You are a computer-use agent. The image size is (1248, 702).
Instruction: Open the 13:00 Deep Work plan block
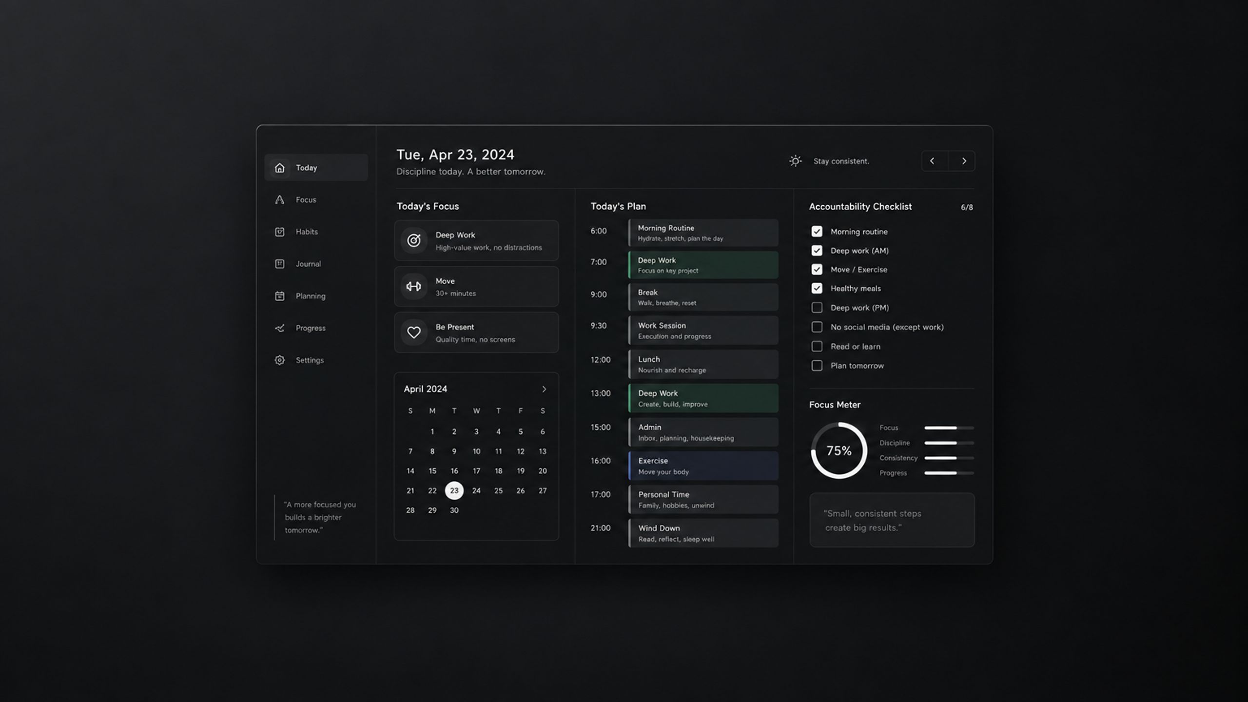point(703,398)
